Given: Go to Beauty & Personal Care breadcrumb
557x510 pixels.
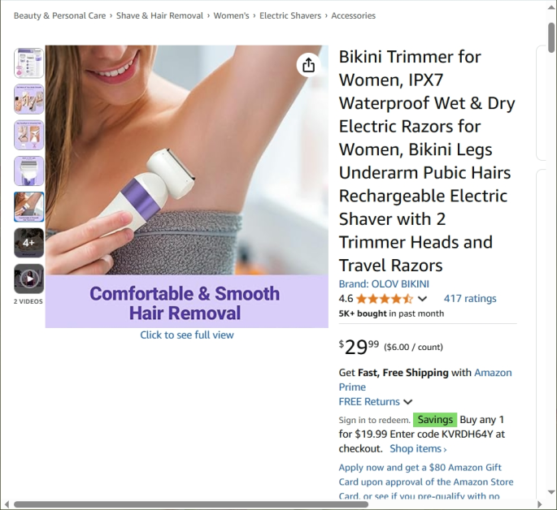Looking at the screenshot, I should tap(59, 15).
